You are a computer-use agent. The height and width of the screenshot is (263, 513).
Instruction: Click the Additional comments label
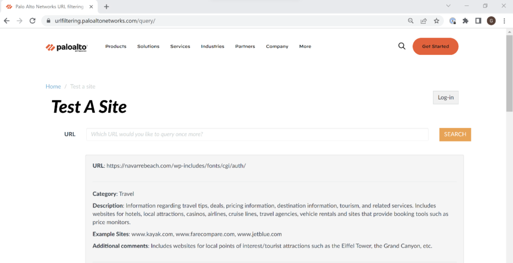click(x=120, y=245)
